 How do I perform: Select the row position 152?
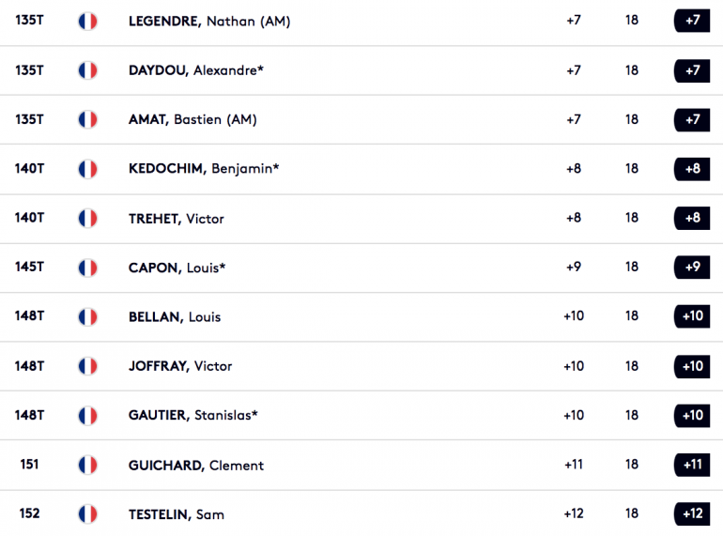(x=29, y=513)
